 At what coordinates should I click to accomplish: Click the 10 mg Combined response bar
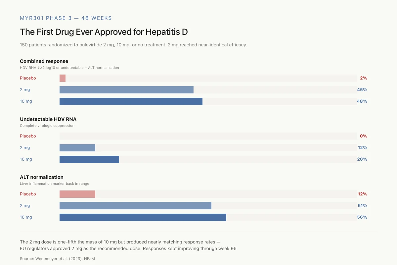(131, 101)
